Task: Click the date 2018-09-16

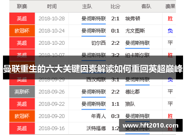Action: (52, 128)
